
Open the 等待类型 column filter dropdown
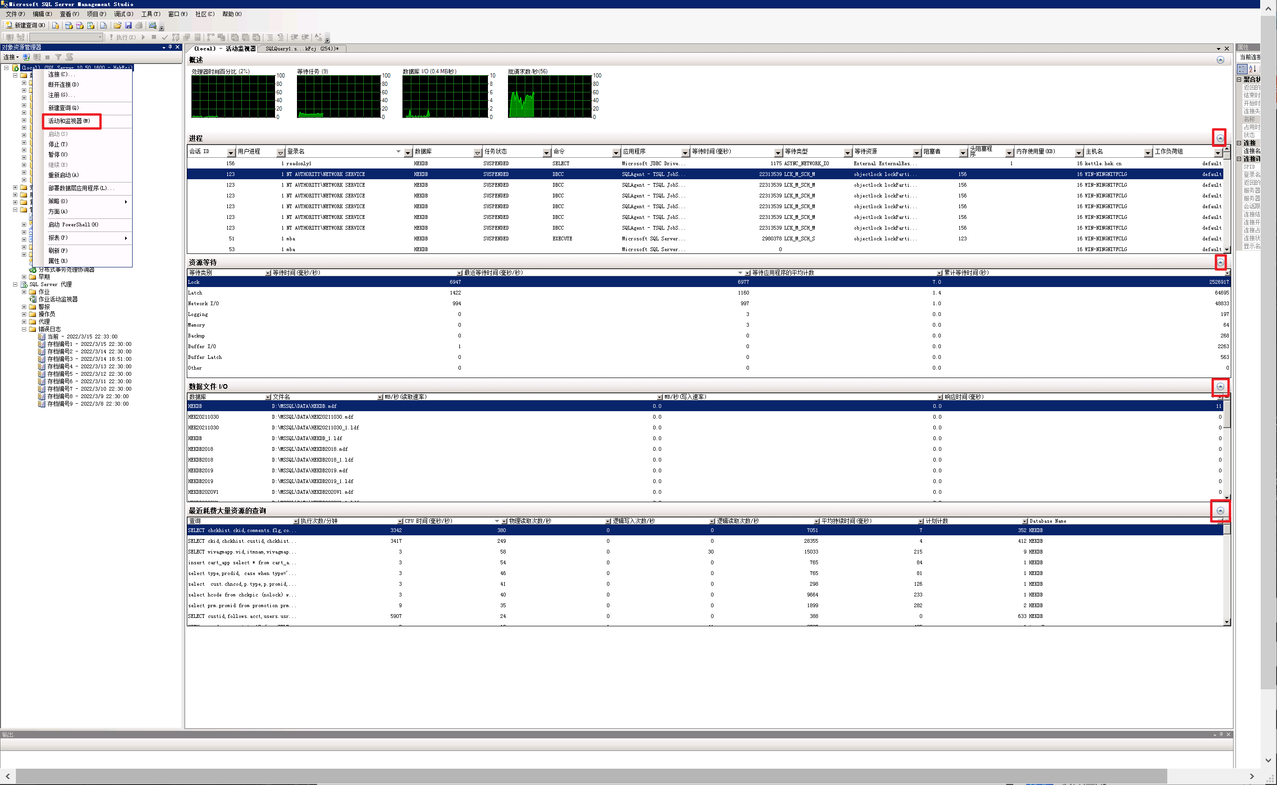click(x=847, y=153)
